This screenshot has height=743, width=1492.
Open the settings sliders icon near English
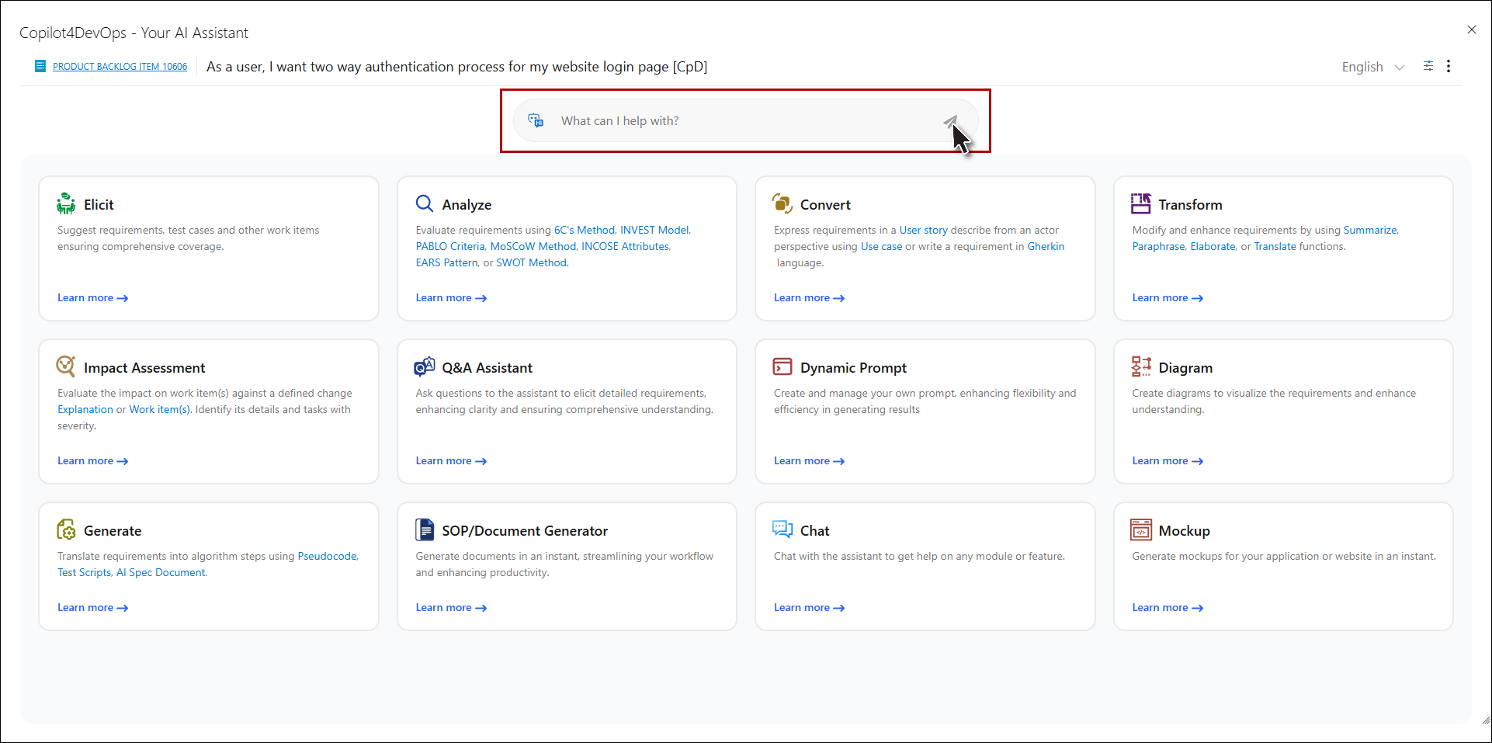(x=1428, y=66)
